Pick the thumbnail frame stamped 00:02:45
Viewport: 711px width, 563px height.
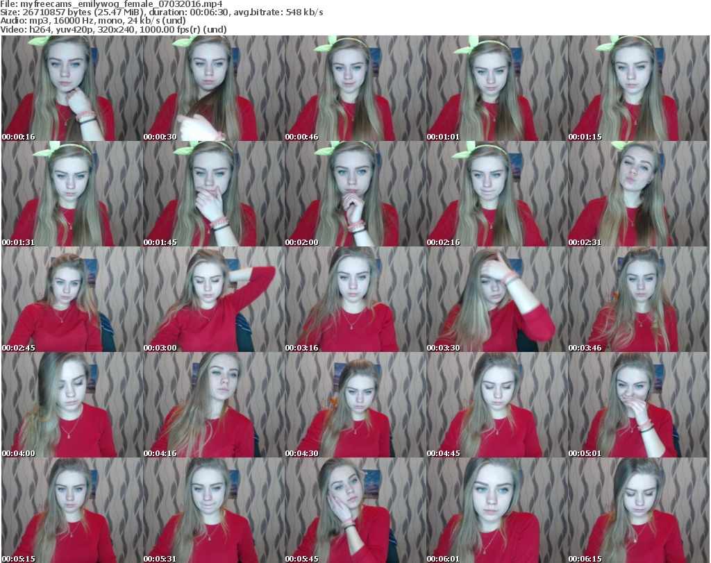(x=72, y=300)
